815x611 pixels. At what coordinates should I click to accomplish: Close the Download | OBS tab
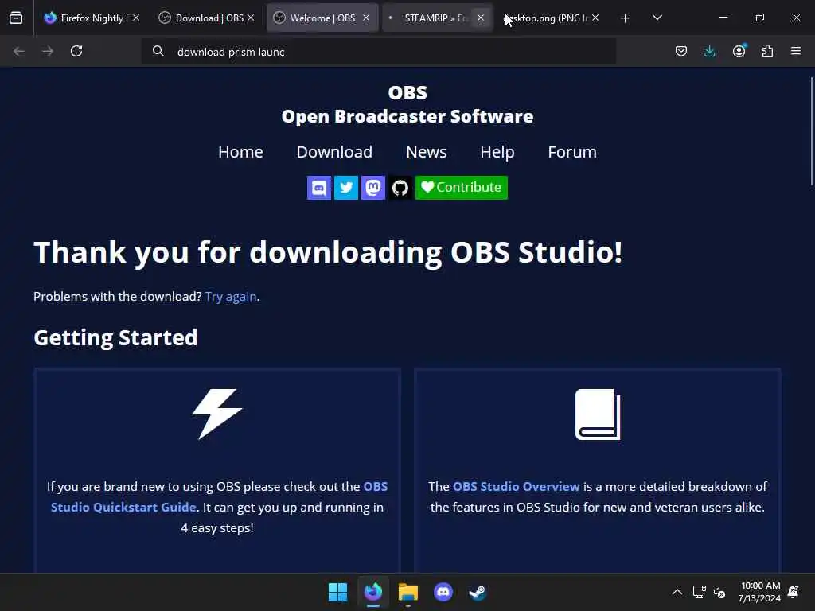coord(251,18)
